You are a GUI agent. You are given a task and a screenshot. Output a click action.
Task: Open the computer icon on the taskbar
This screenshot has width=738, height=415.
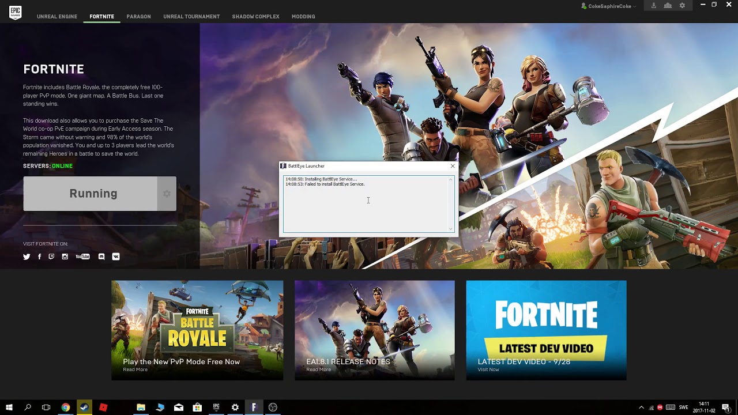tap(160, 408)
